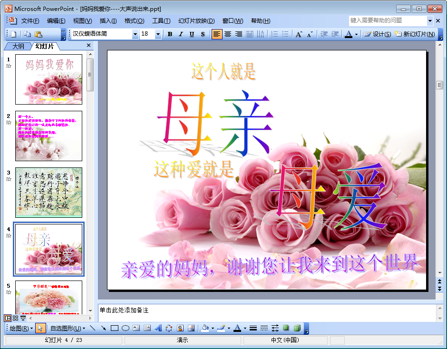Select the Line drawing tool
447x349 pixels.
coord(92,328)
